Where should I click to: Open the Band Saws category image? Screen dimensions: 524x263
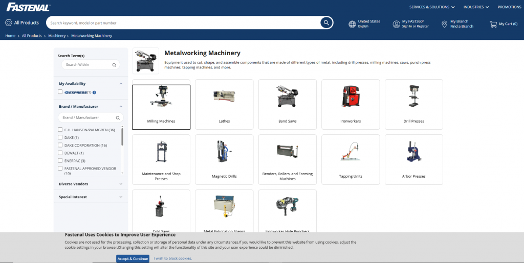pyautogui.click(x=288, y=96)
